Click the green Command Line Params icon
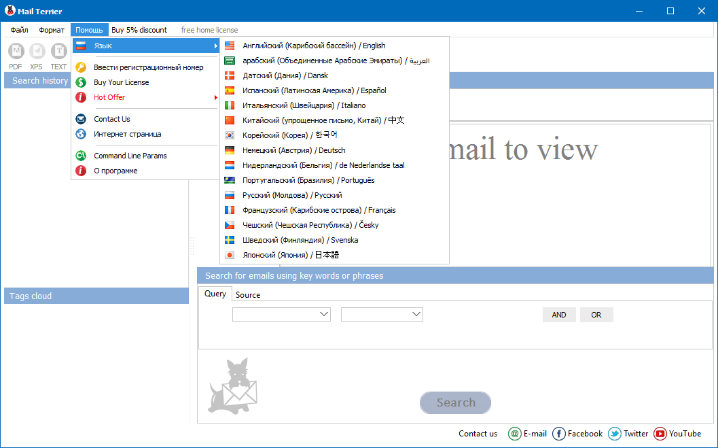The width and height of the screenshot is (718, 448). [x=81, y=156]
